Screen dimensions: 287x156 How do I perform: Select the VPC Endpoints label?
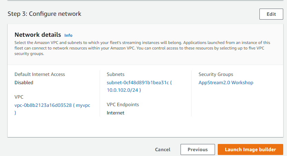[x=123, y=104]
